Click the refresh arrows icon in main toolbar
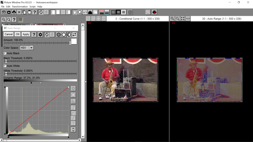 click(41, 12)
